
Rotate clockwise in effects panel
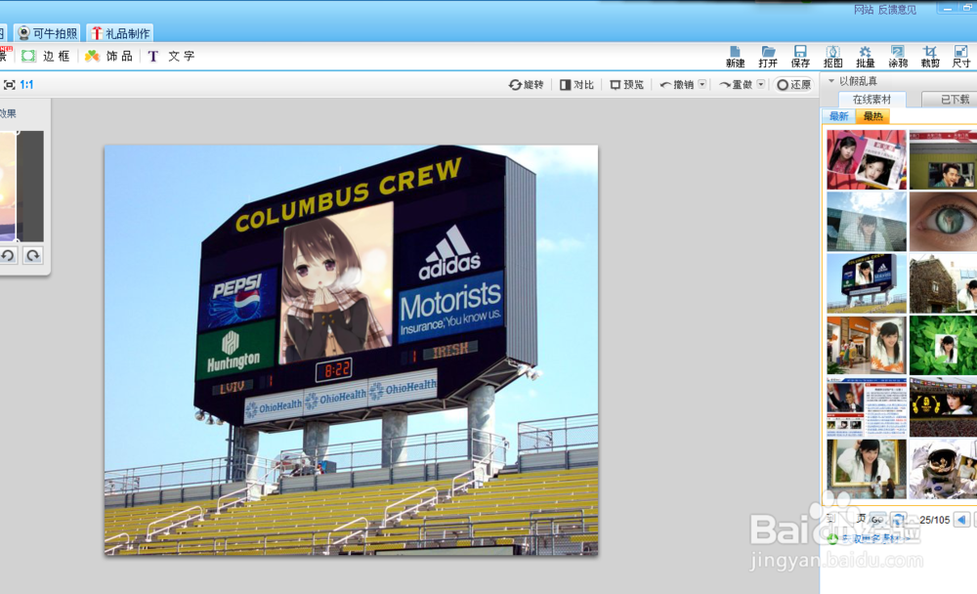coord(33,255)
